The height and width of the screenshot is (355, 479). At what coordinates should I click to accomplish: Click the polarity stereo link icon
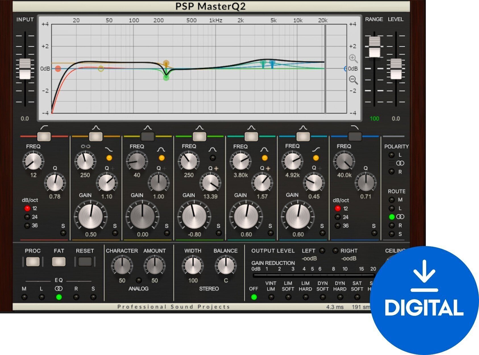(400, 163)
